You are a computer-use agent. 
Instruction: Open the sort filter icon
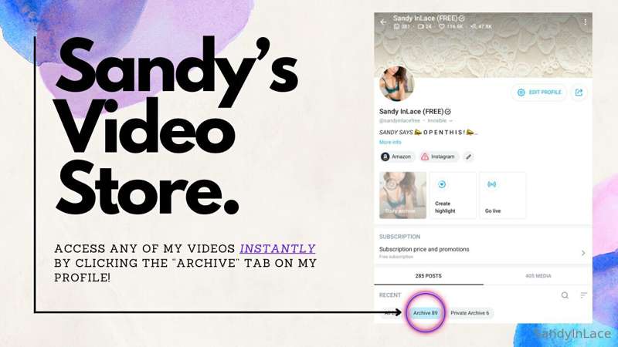click(x=584, y=295)
